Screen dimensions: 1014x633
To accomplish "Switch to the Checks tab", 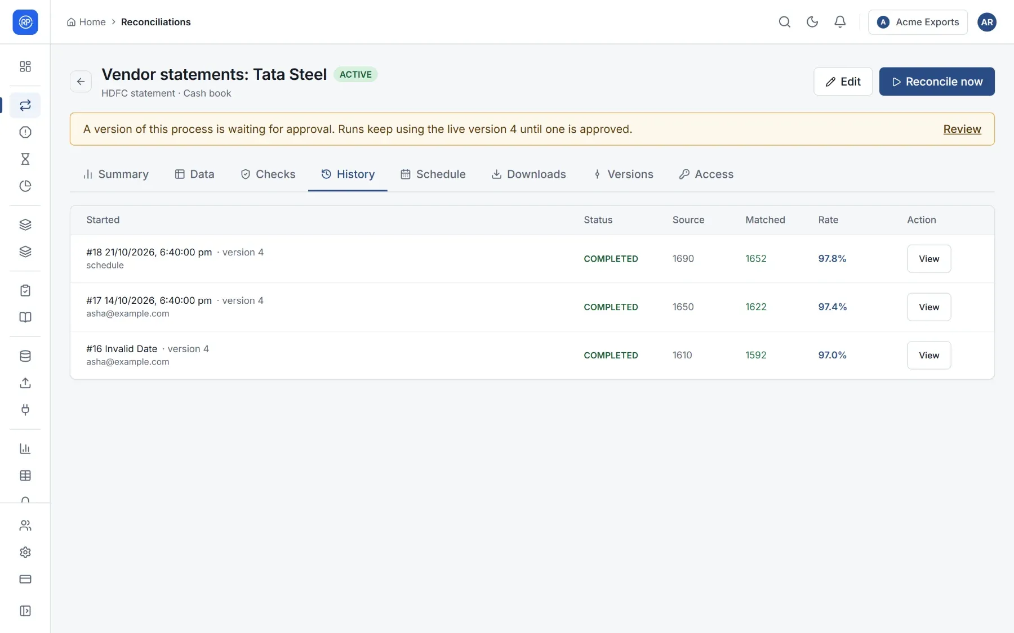I will (x=268, y=174).
